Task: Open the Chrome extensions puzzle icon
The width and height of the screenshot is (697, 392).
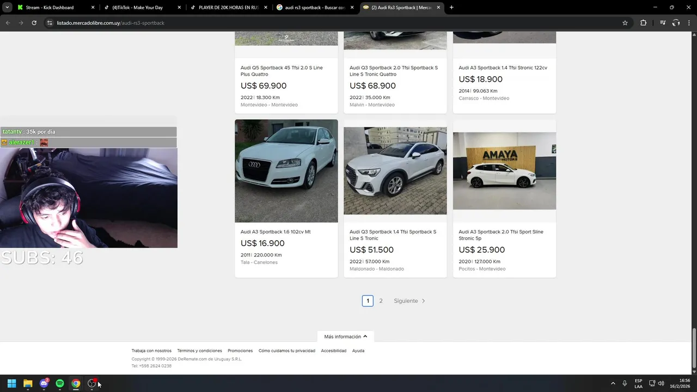Action: pos(643,23)
